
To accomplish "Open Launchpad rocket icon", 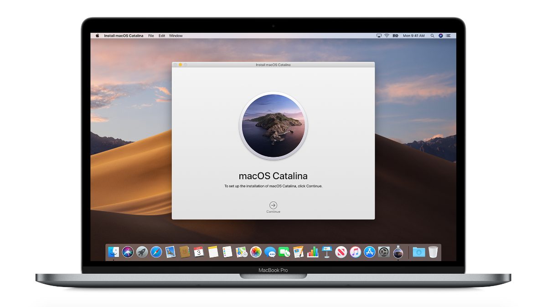I will (x=142, y=252).
